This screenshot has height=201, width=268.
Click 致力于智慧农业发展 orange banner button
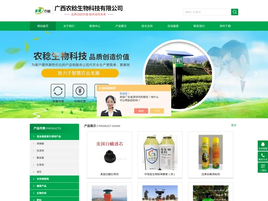(80, 73)
